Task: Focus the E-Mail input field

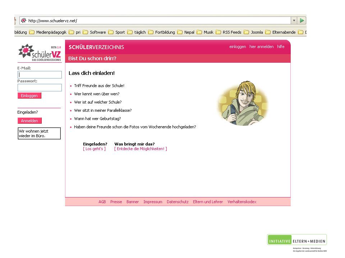Action: (x=40, y=75)
